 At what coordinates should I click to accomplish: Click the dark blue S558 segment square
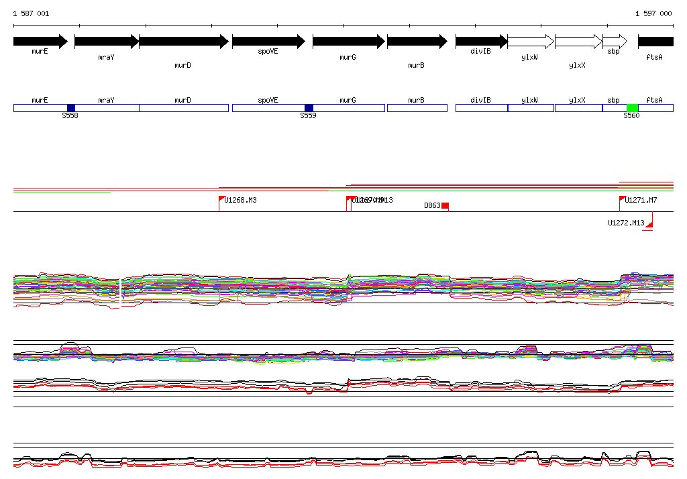(x=71, y=108)
